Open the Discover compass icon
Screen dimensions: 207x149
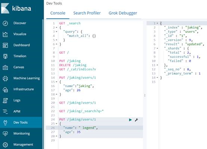[5, 23]
